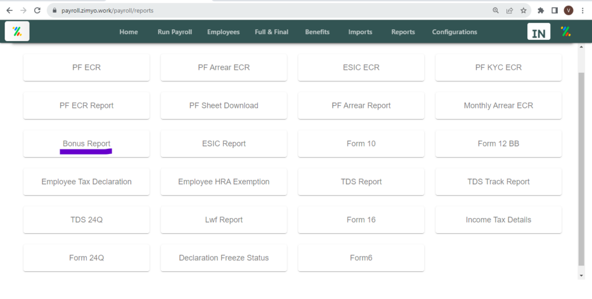Open the TDS 24Q card
The width and height of the screenshot is (592, 299).
87,220
